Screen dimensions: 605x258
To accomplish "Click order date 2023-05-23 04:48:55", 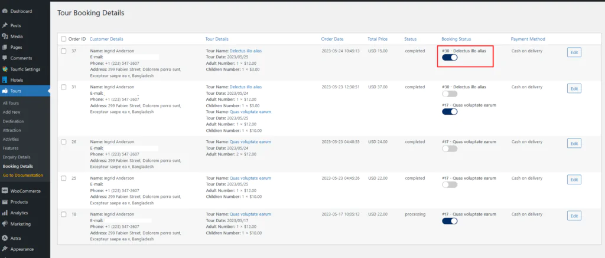I will pos(341,141).
